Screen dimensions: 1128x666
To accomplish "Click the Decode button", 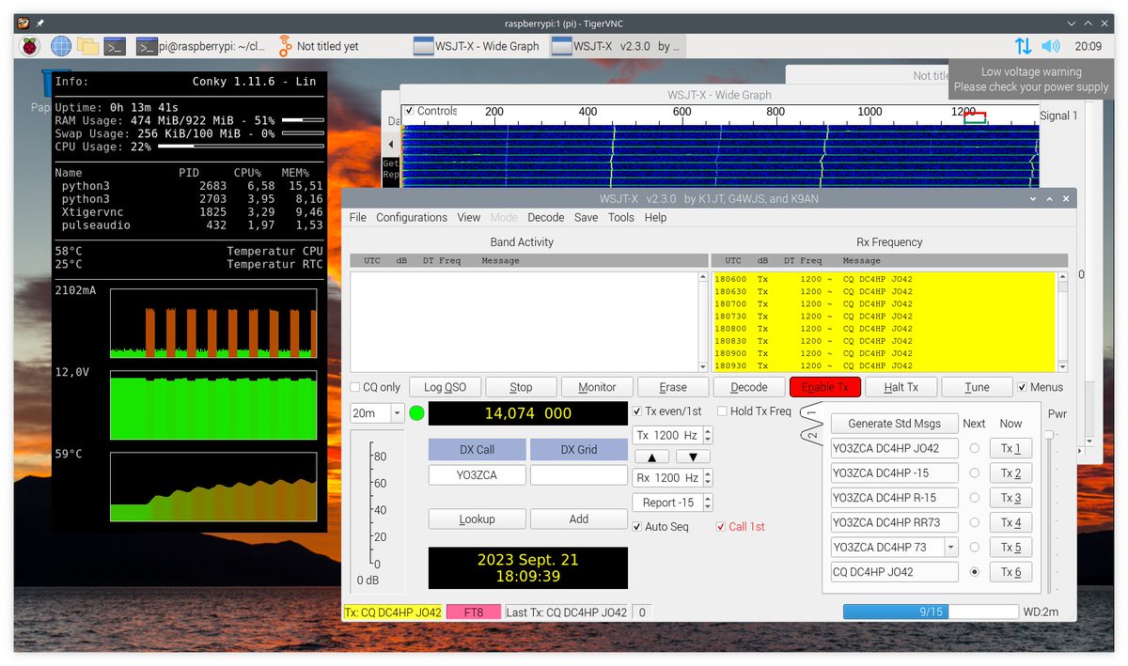I will (x=749, y=387).
